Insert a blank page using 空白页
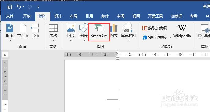This screenshot has height=112, width=210. tap(23, 31)
